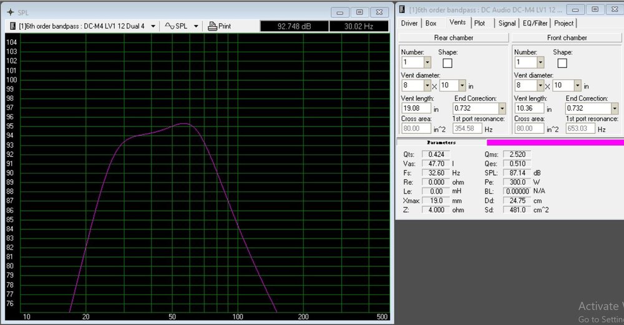The image size is (624, 325).
Task: Click the Qms value 2.520
Action: click(517, 154)
